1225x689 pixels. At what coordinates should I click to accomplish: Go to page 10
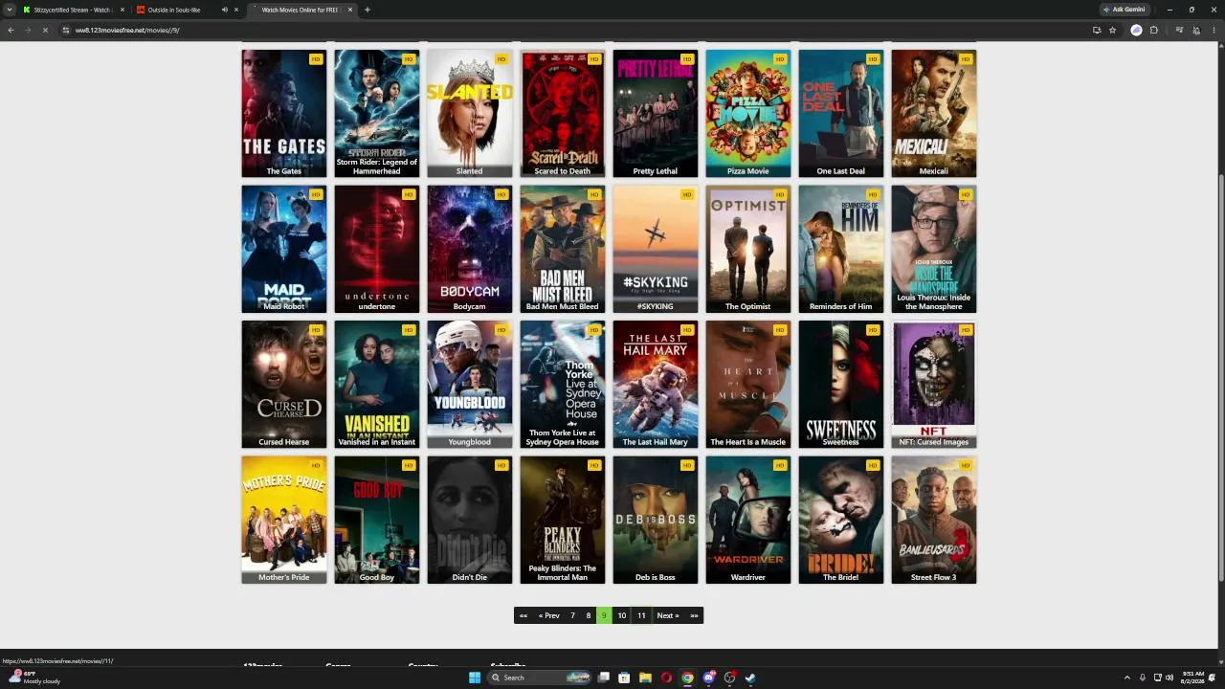pos(622,615)
